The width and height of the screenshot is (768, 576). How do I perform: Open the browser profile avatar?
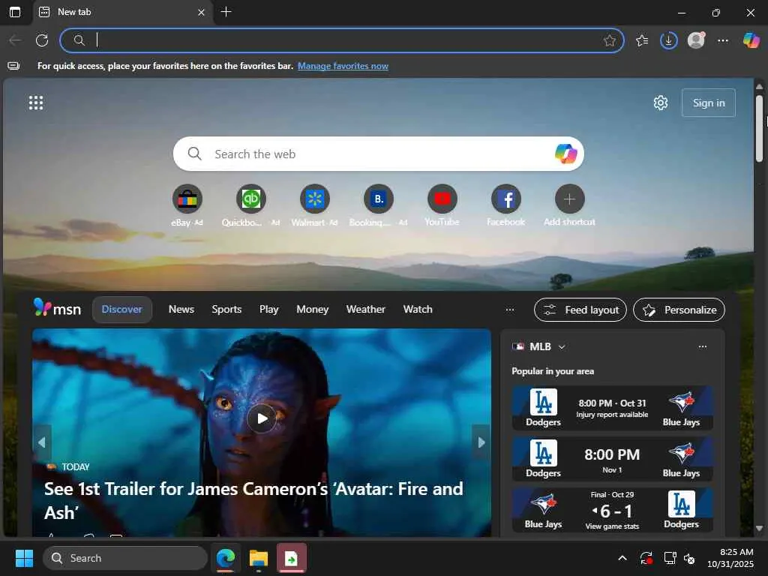coord(696,40)
